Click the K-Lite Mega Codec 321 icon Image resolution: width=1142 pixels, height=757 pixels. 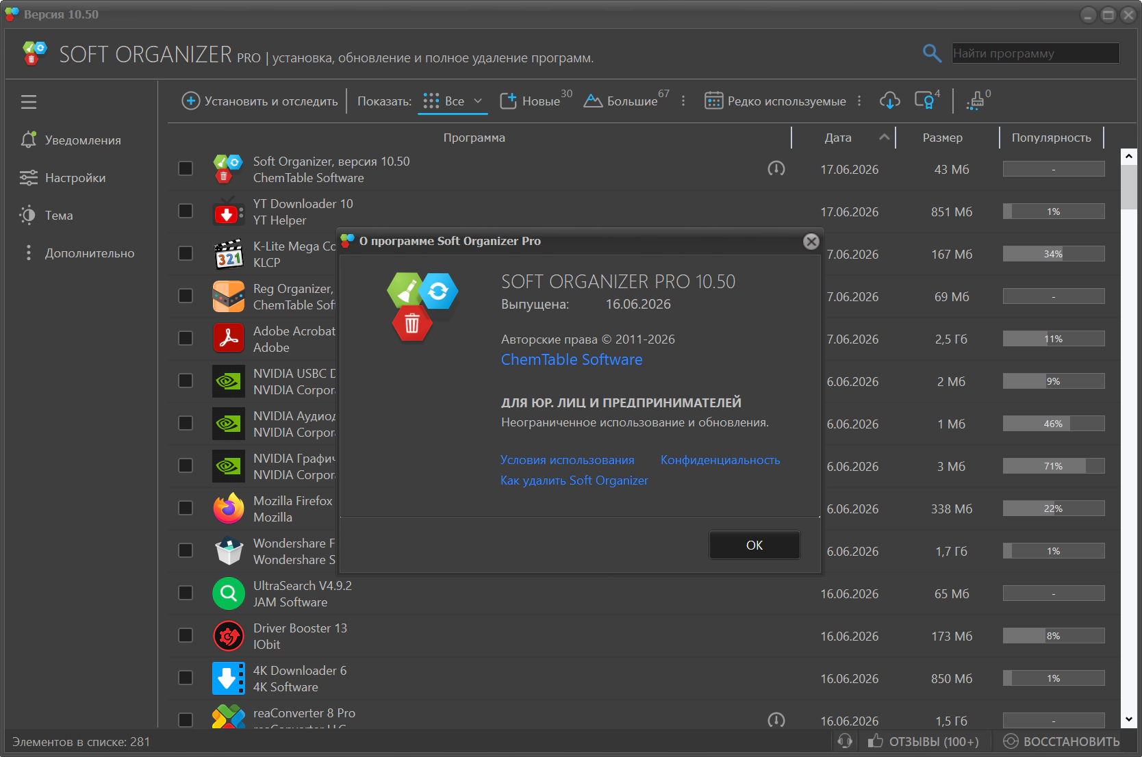(228, 254)
